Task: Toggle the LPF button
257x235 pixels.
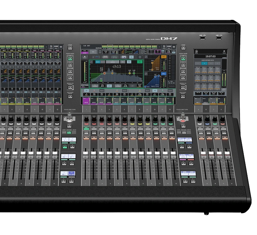Action: point(132,86)
